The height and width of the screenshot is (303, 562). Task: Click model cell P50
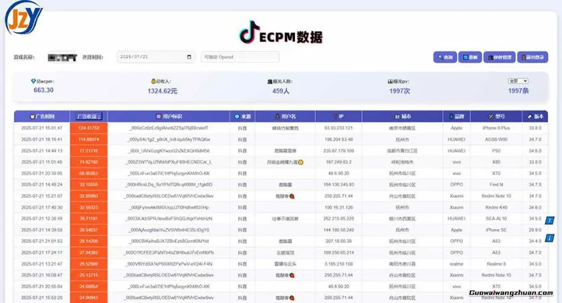coord(496,151)
